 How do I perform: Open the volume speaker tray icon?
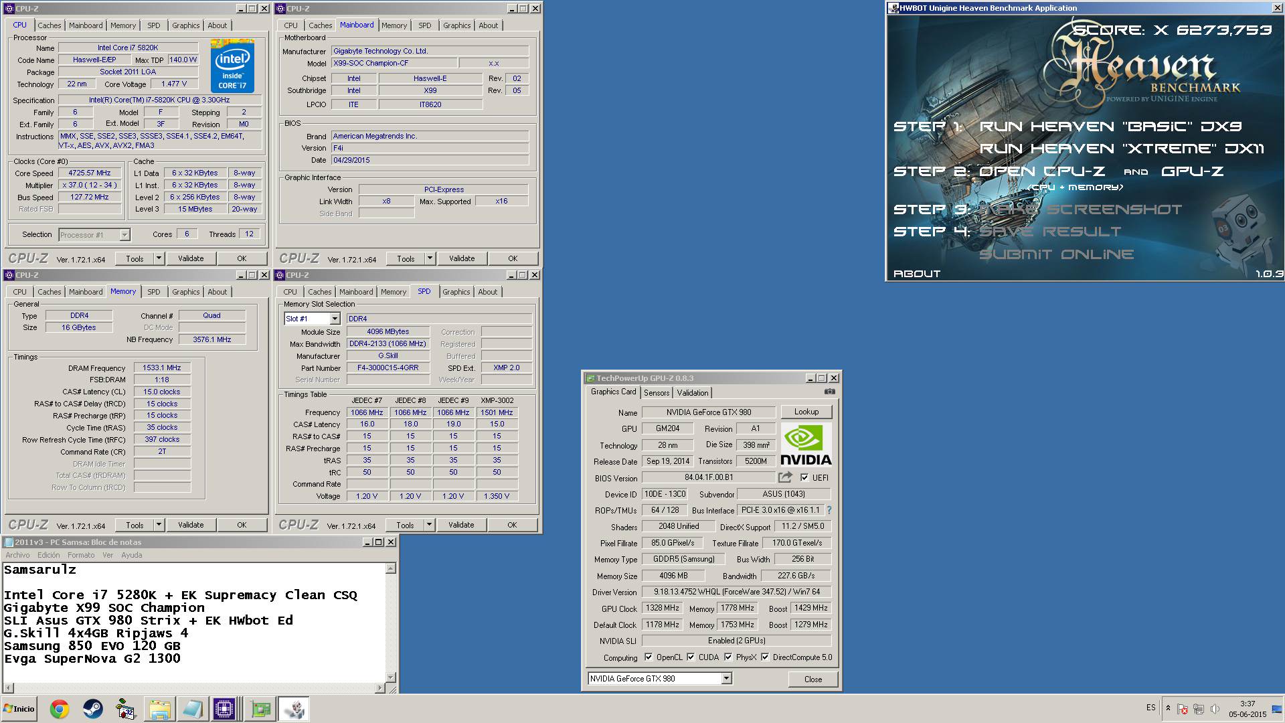click(x=1215, y=709)
